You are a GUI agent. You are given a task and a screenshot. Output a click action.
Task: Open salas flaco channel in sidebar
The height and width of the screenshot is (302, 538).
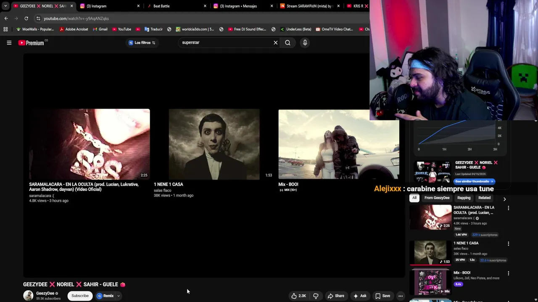461,248
